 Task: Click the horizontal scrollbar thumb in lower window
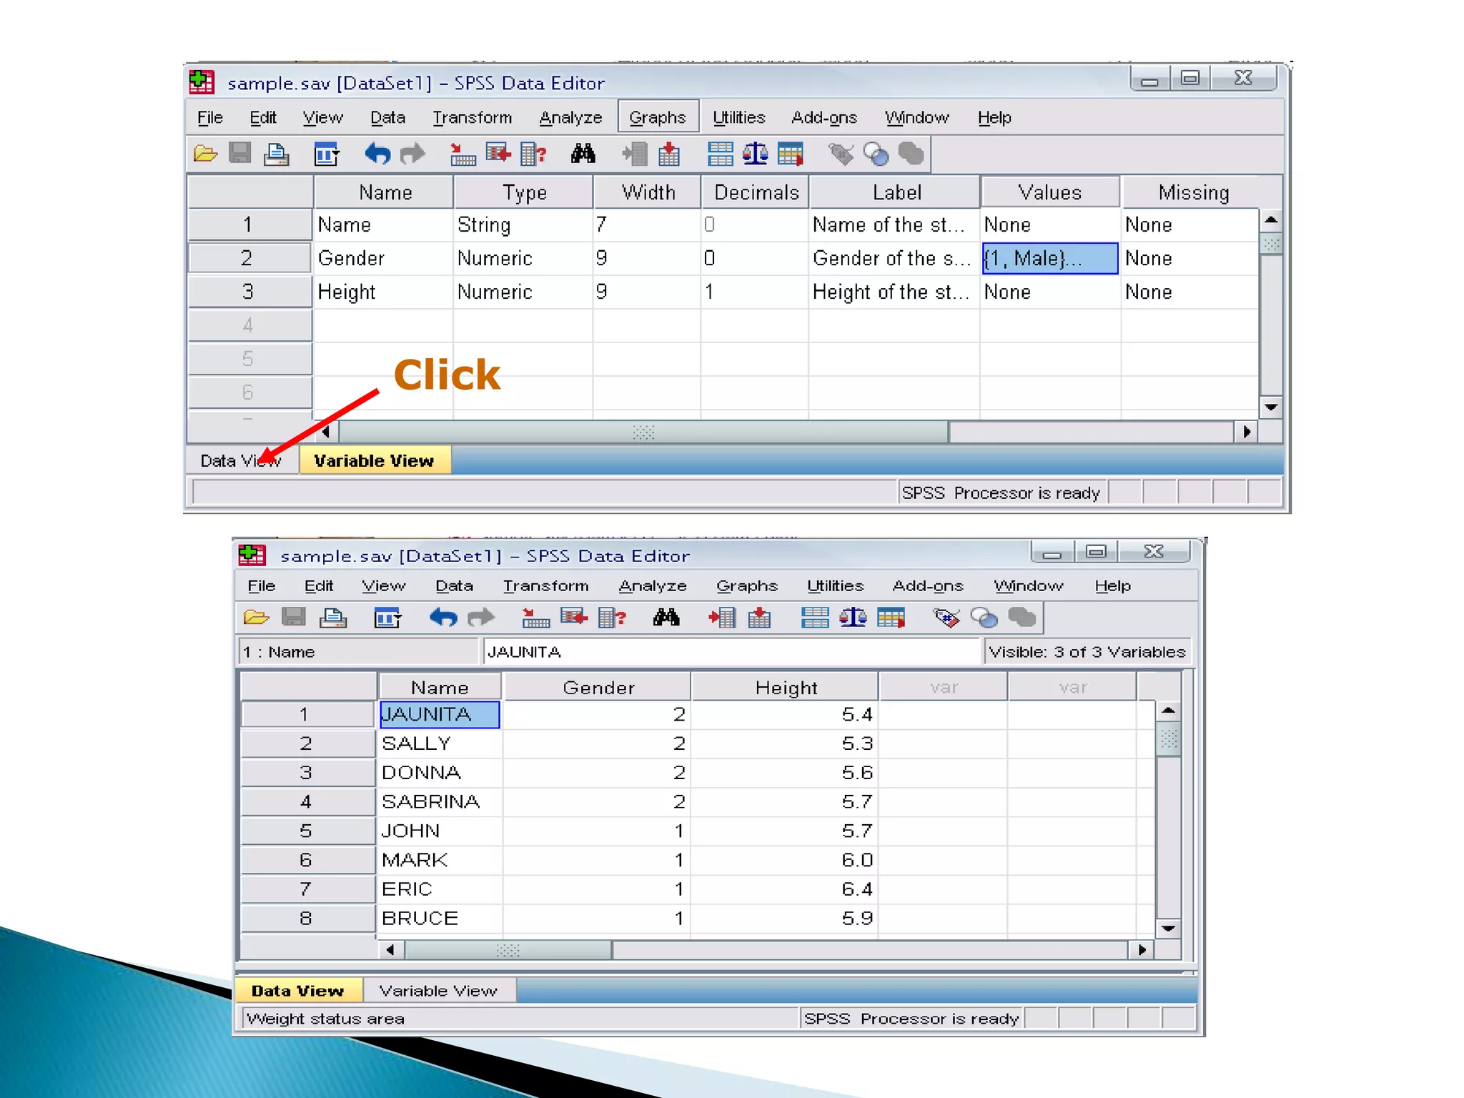[x=508, y=950]
